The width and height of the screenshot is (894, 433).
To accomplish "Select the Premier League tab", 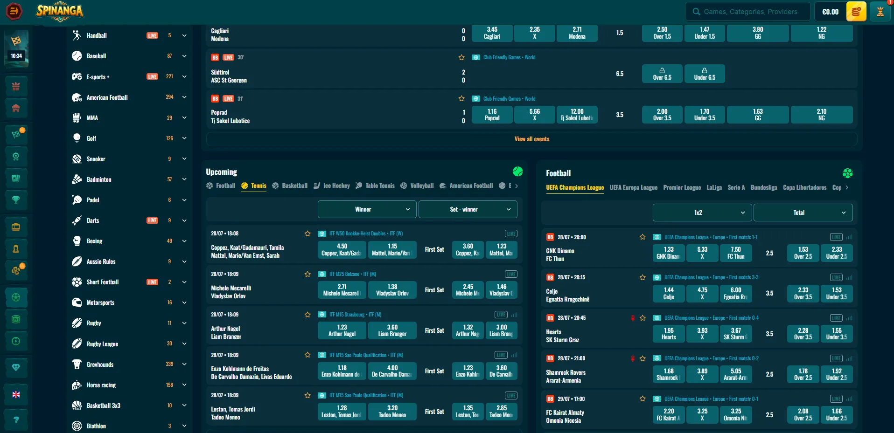I will (x=682, y=187).
